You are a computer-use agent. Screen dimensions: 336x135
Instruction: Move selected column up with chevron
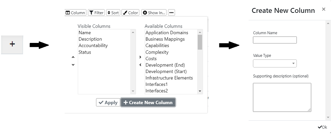[73, 57]
